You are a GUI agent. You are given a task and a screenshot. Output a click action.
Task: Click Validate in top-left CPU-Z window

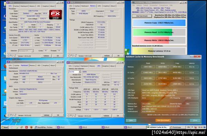point(46,56)
